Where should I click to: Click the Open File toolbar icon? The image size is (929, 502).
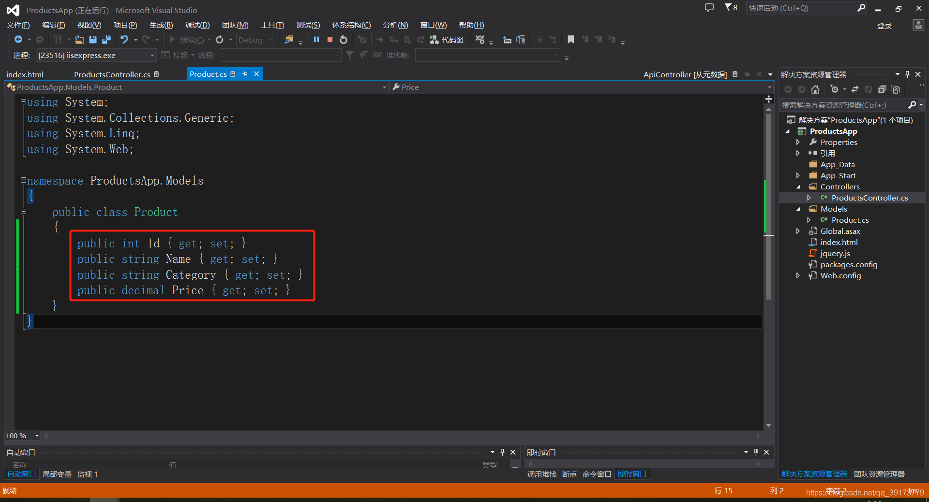[79, 40]
